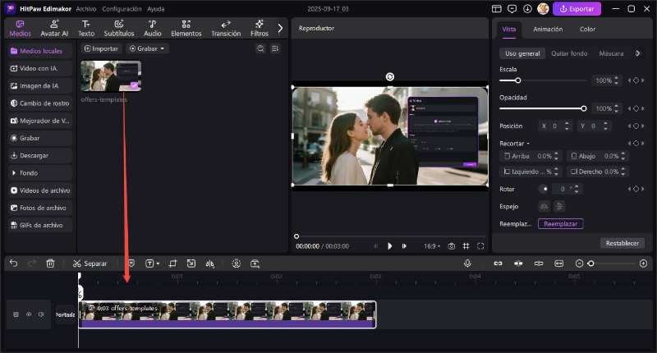Click the Restablecer button
Viewport: 657px width, 353px height.
point(623,243)
